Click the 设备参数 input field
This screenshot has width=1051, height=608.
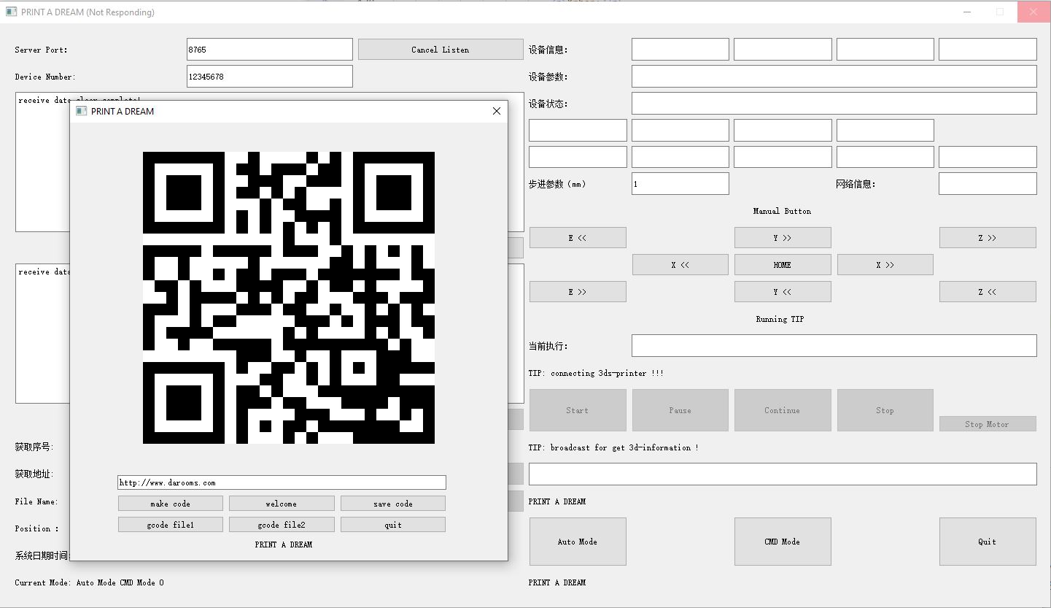pyautogui.click(x=834, y=77)
